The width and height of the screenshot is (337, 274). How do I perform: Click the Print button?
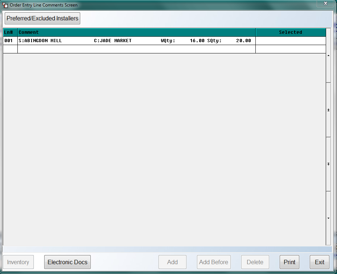(x=289, y=262)
